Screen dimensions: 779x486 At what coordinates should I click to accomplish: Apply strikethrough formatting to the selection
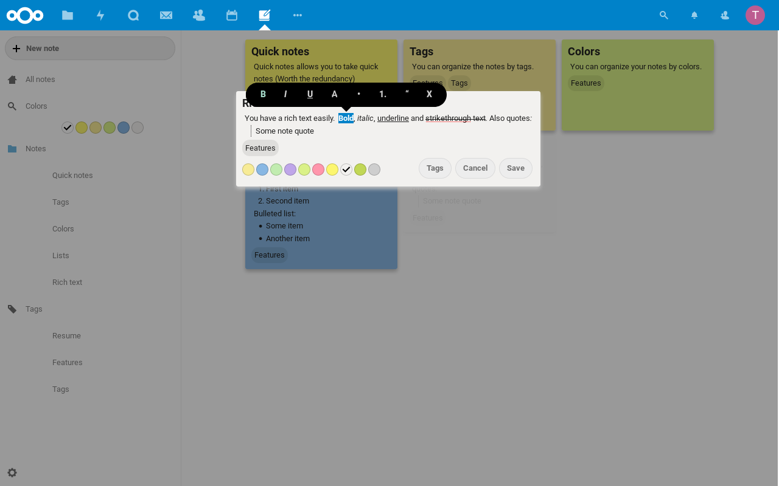334,94
